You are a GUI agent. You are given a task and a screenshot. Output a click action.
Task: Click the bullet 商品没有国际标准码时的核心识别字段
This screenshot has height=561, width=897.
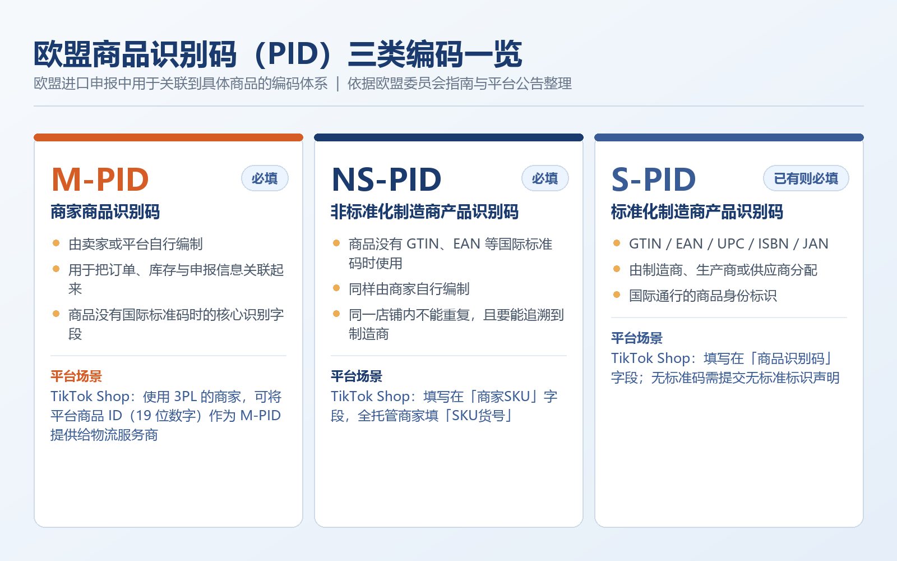176,324
